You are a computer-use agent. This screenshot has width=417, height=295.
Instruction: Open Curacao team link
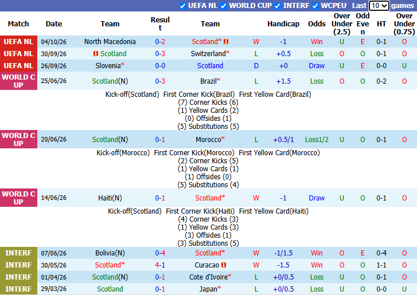pos(207,265)
